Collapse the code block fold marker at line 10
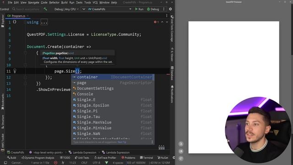Viewport: 293px width, 165px height. tap(25, 65)
